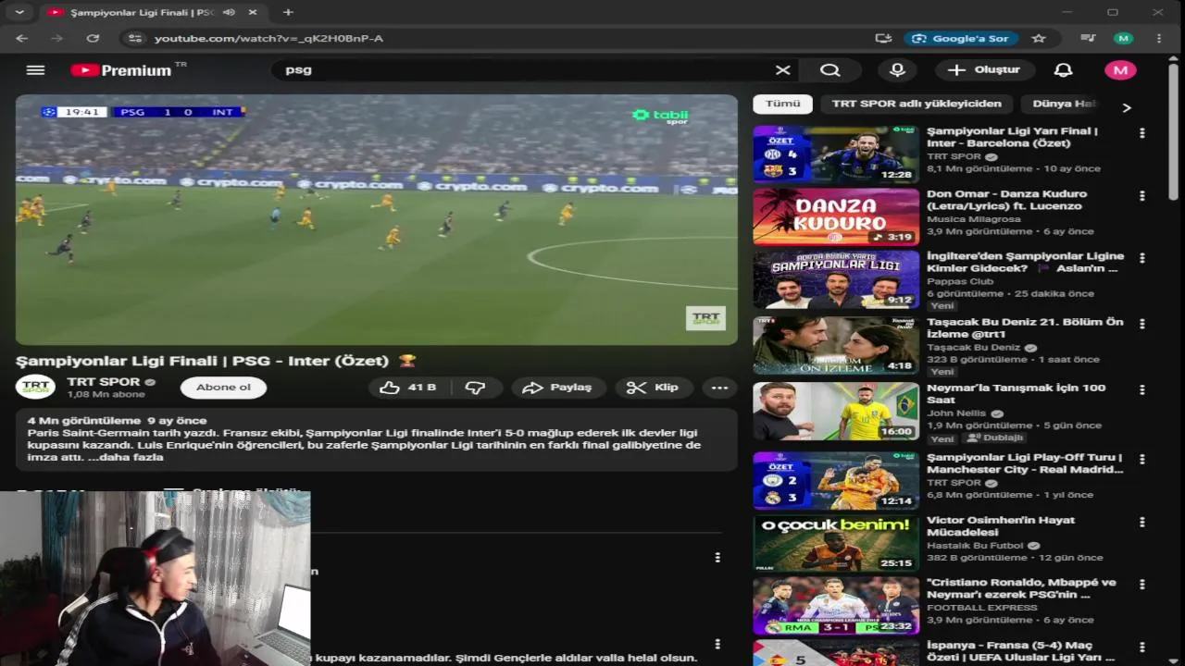Open options for Neymar'la Tanışmak video
The width and height of the screenshot is (1185, 666).
click(1142, 390)
